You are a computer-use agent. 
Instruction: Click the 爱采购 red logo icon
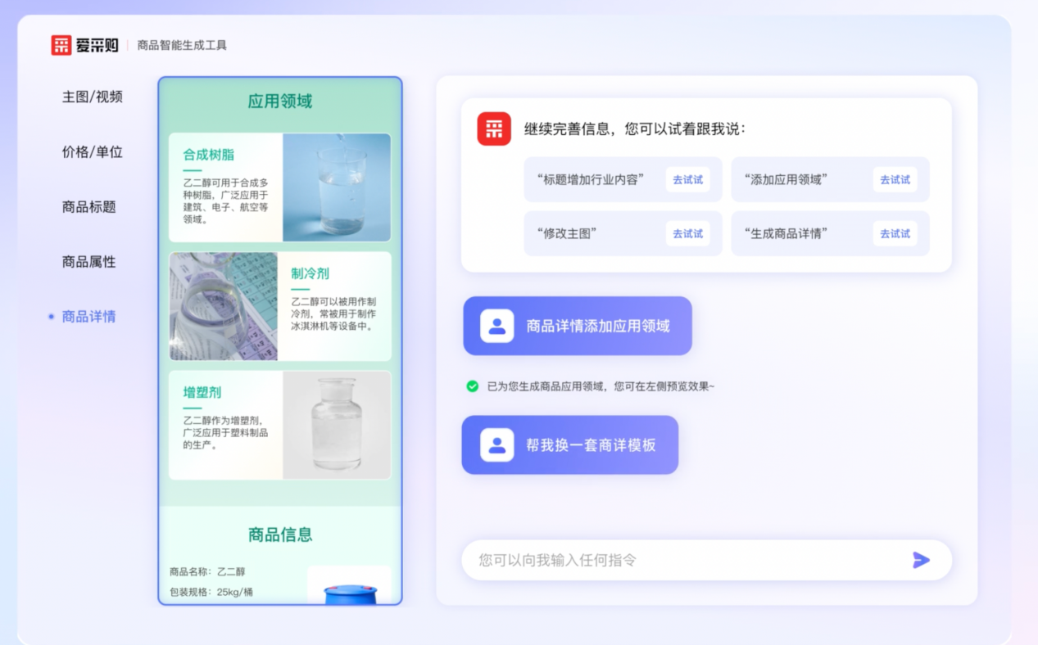click(61, 45)
